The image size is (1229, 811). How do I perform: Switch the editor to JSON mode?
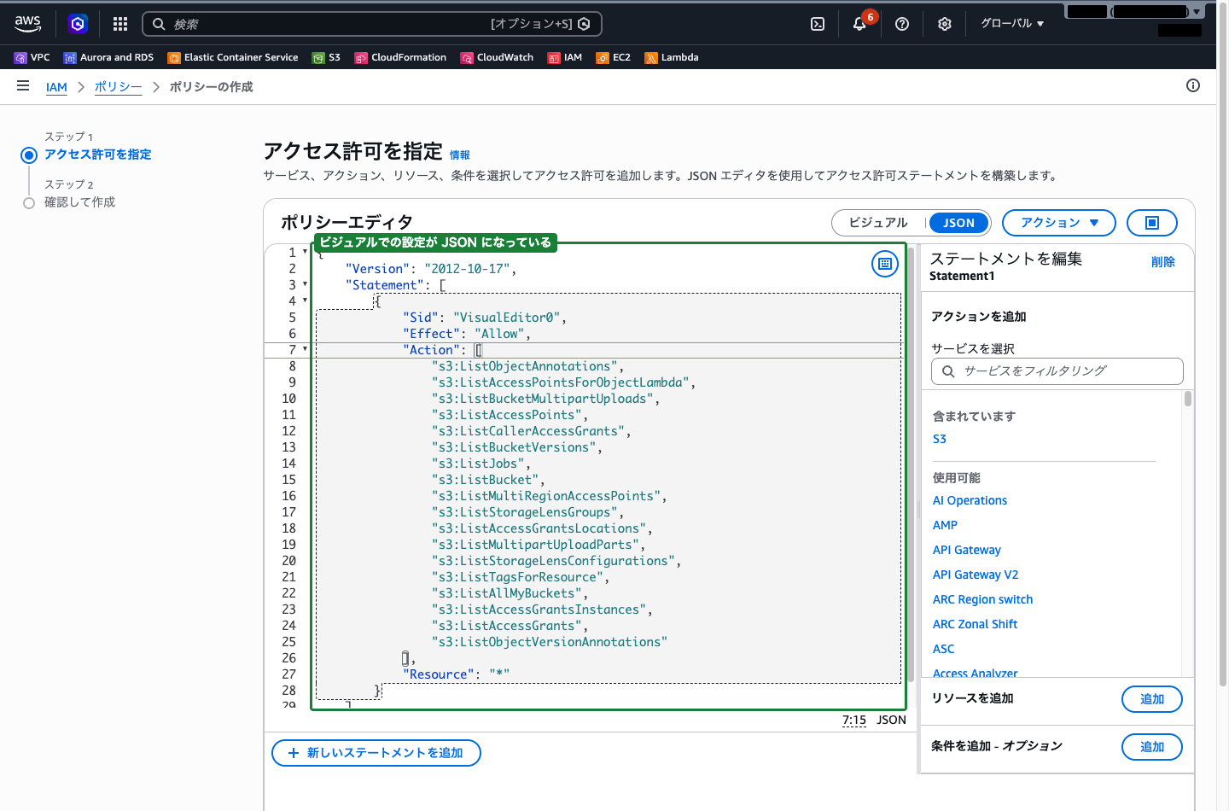(x=959, y=223)
